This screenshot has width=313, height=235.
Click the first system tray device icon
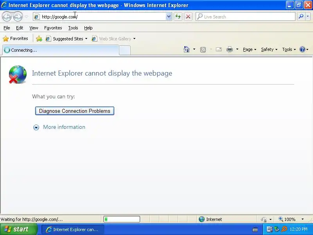[269, 229]
